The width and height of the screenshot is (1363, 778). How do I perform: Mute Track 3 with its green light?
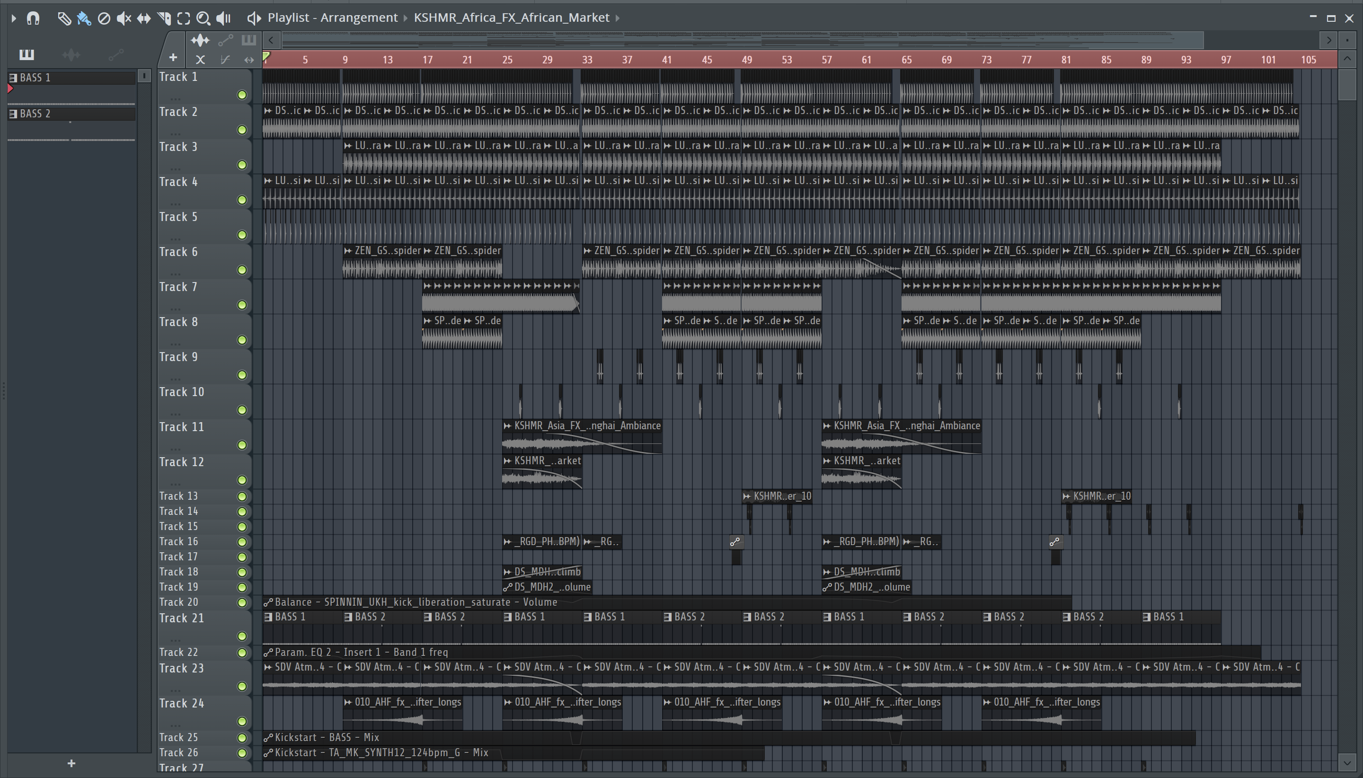click(x=242, y=165)
